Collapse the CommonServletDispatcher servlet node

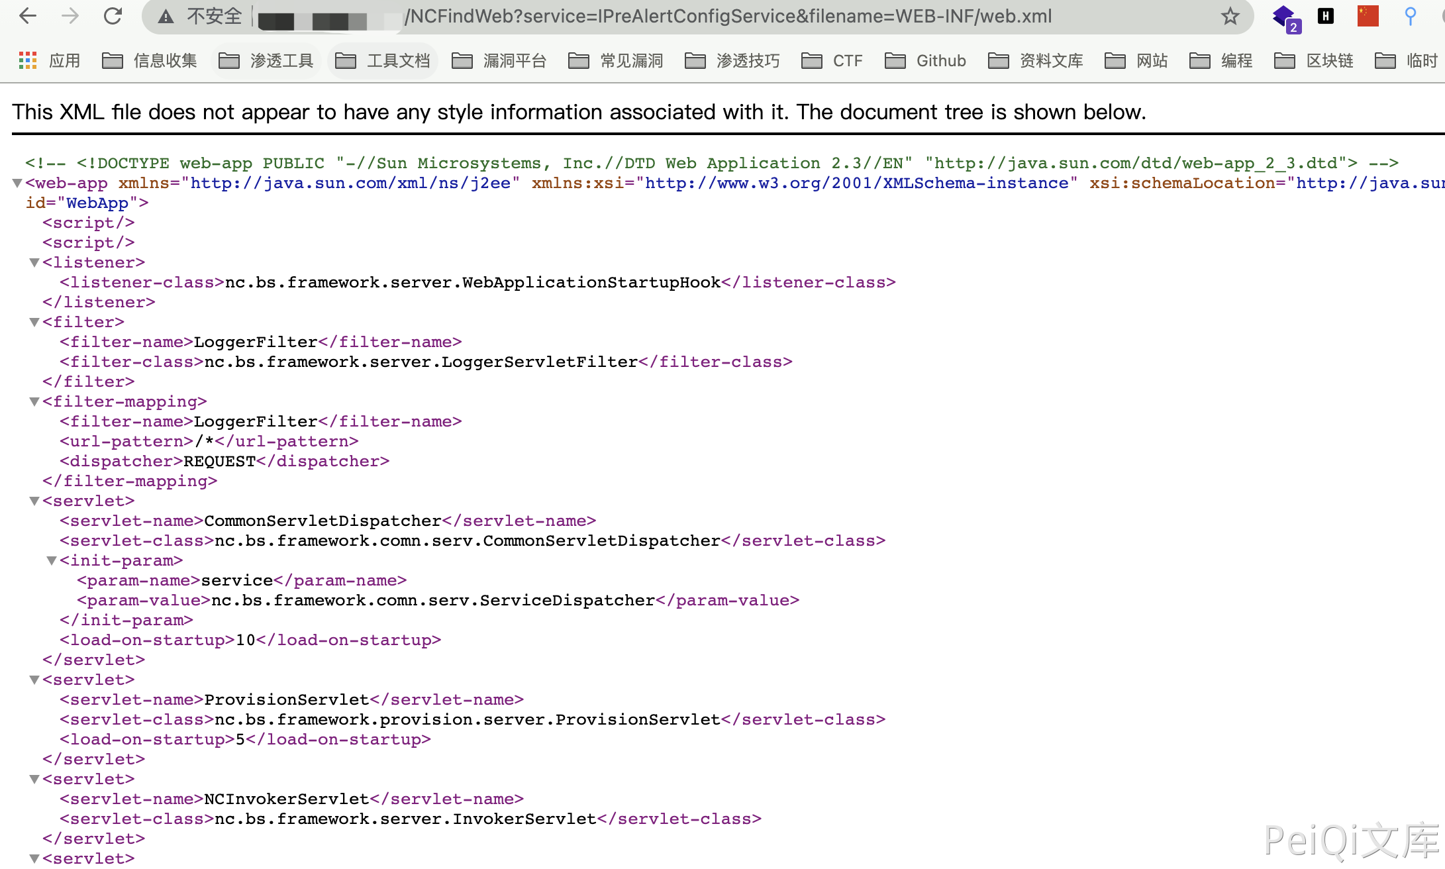pyautogui.click(x=34, y=501)
